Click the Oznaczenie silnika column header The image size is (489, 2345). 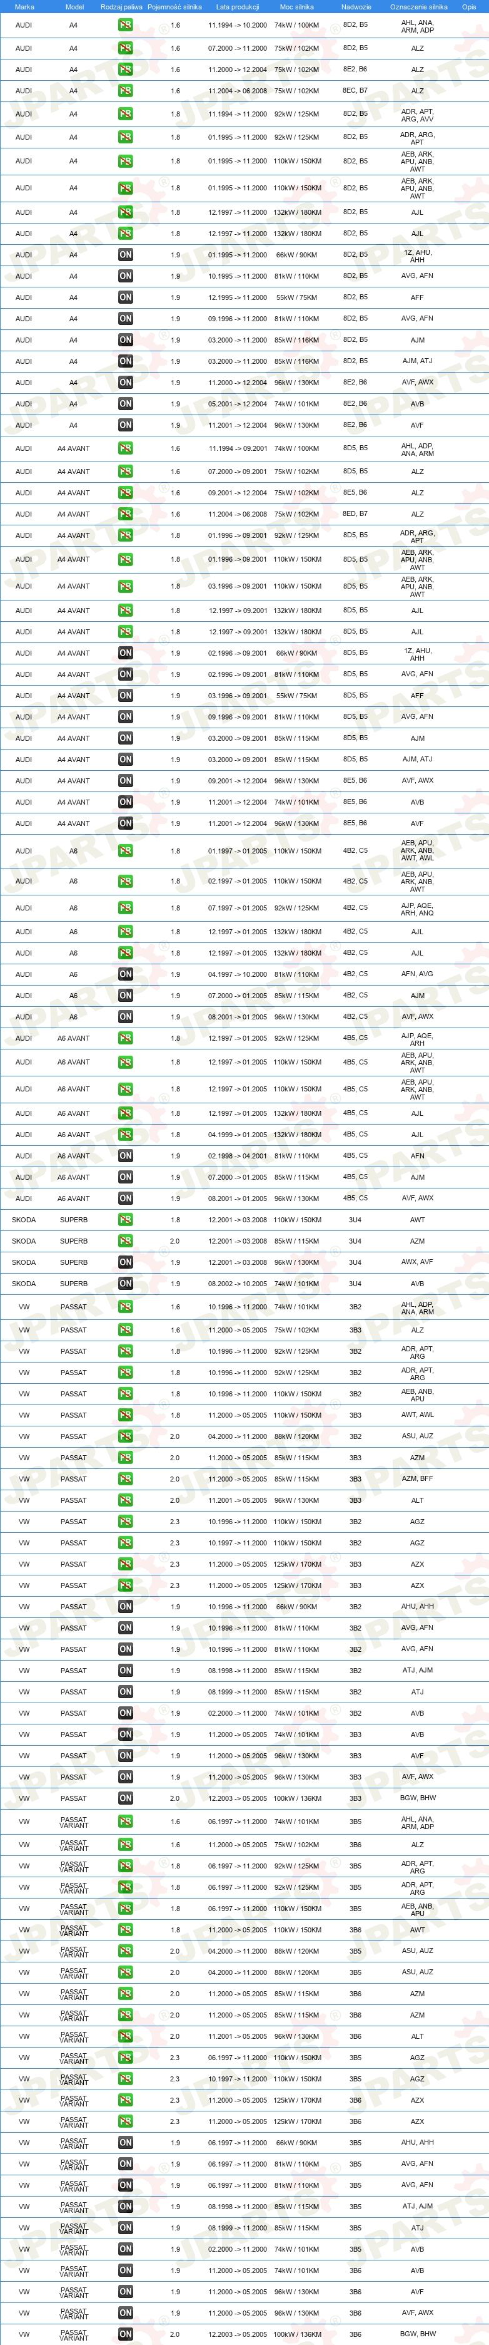click(418, 6)
